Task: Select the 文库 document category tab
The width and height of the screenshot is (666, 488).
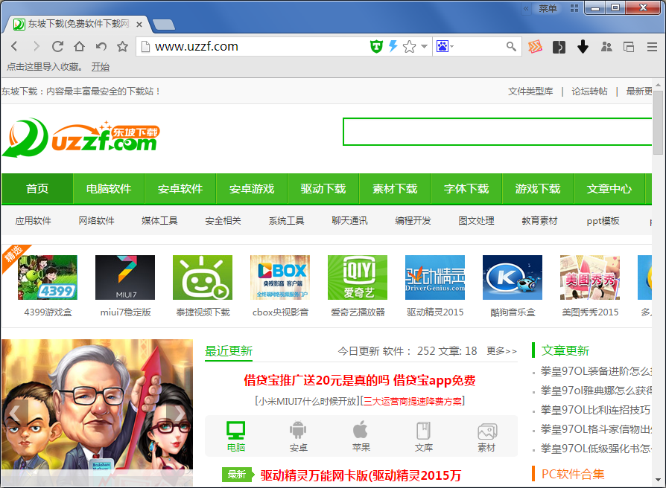Action: coord(423,436)
